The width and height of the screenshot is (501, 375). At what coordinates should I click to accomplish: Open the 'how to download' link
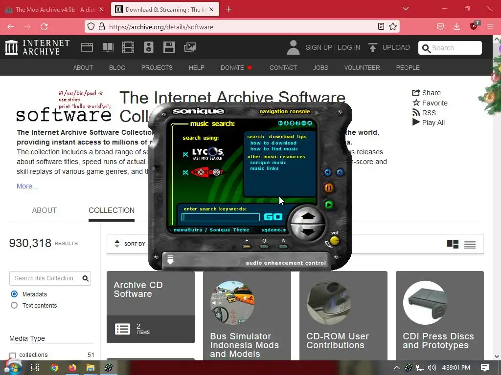pyautogui.click(x=273, y=143)
